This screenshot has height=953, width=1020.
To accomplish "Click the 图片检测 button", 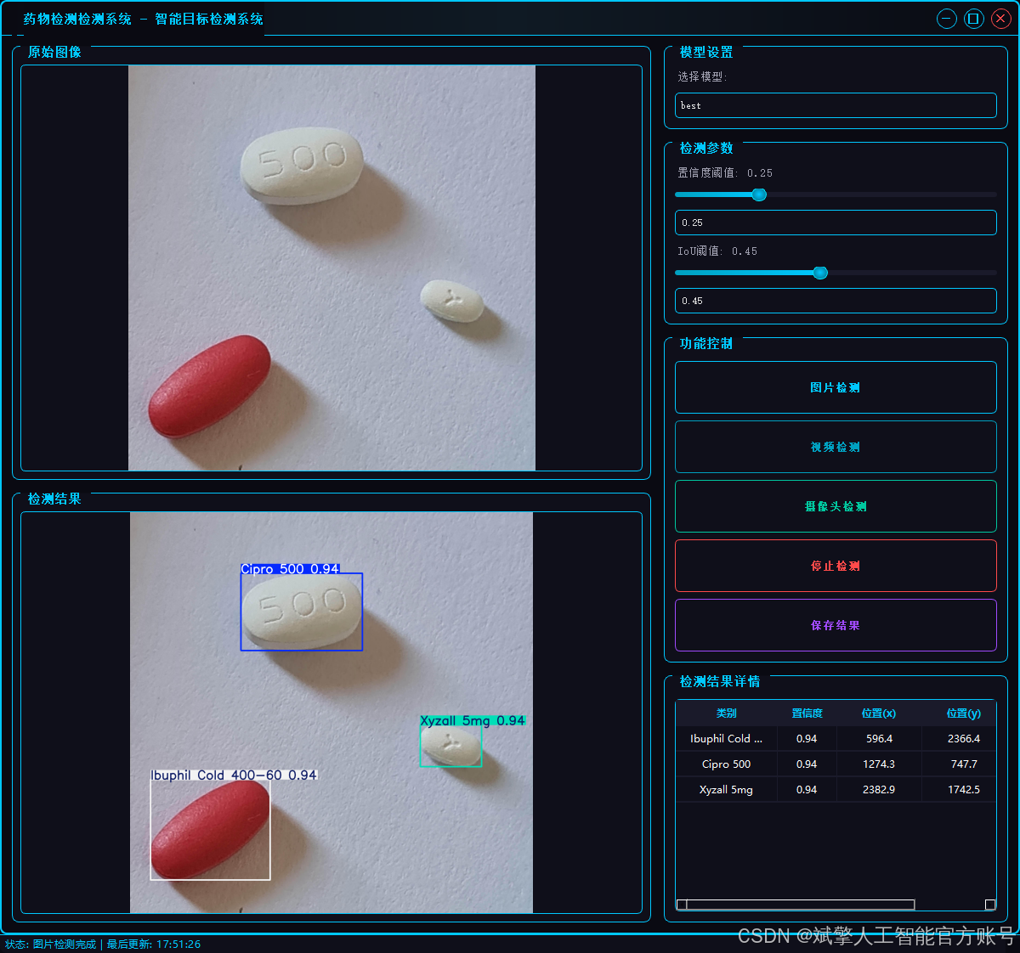I will point(836,387).
